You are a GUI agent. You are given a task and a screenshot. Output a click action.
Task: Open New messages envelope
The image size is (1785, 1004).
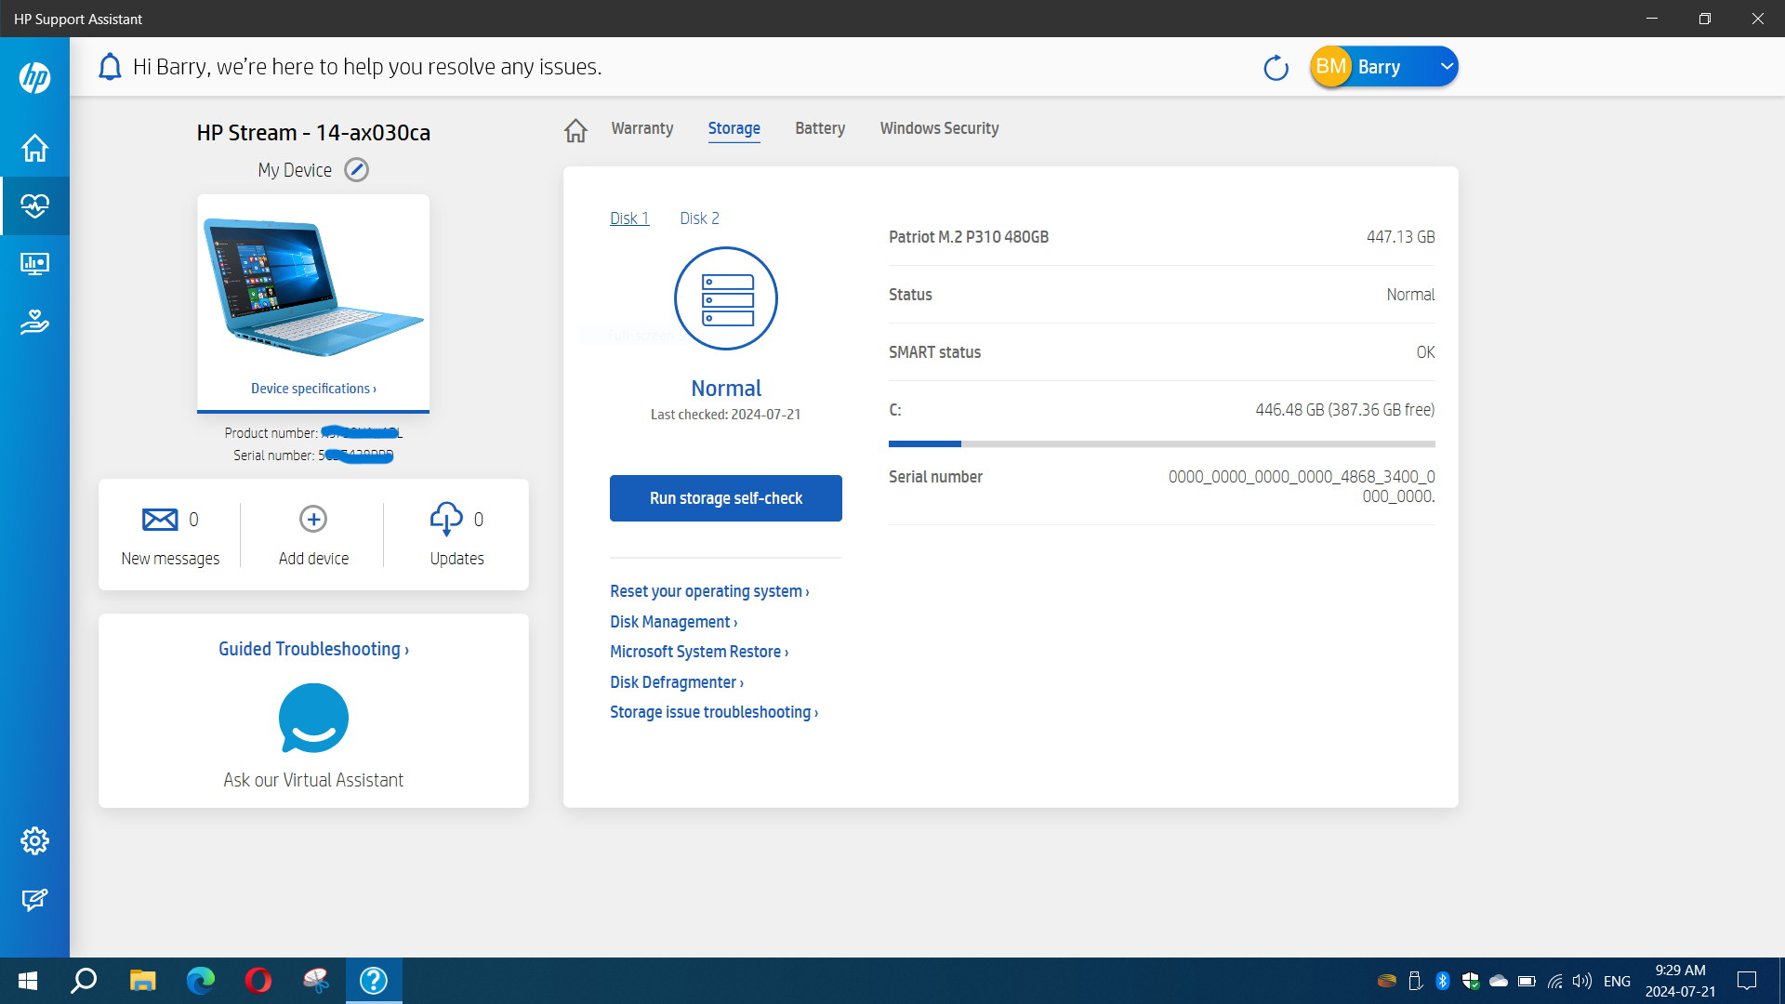[x=160, y=519]
